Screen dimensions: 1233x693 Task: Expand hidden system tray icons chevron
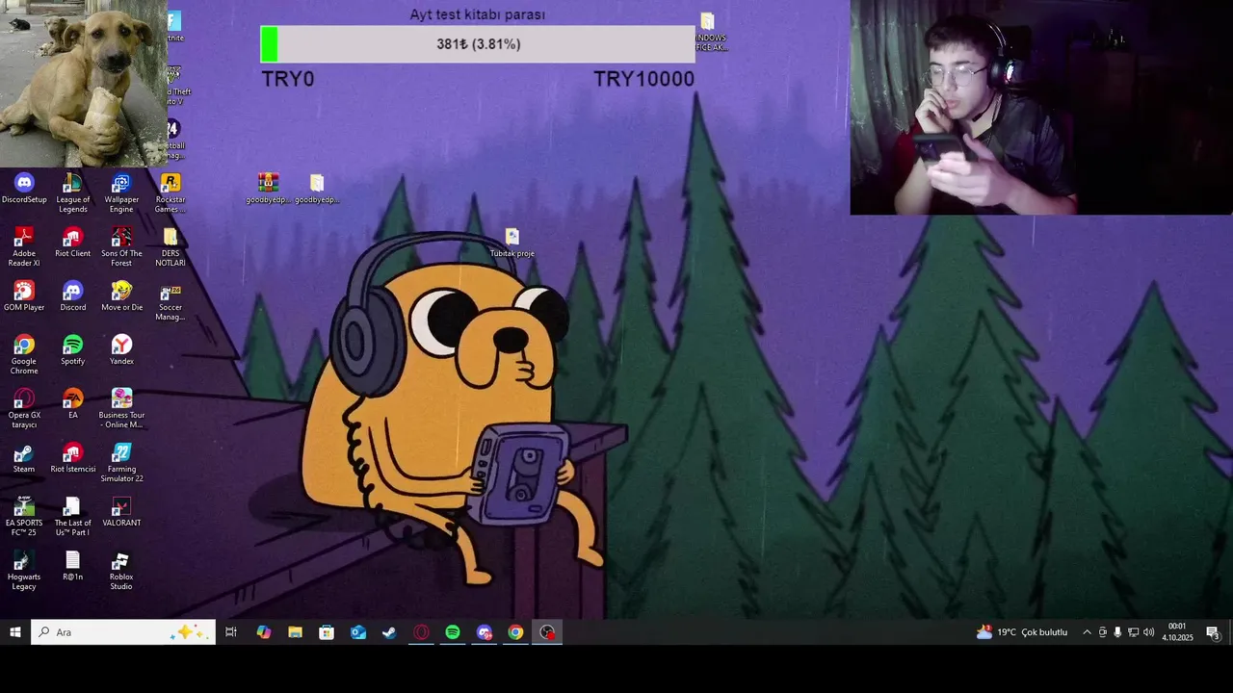point(1088,632)
